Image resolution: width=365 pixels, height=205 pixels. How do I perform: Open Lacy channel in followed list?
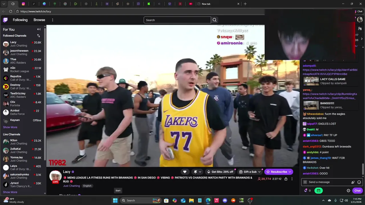pyautogui.click(x=22, y=44)
